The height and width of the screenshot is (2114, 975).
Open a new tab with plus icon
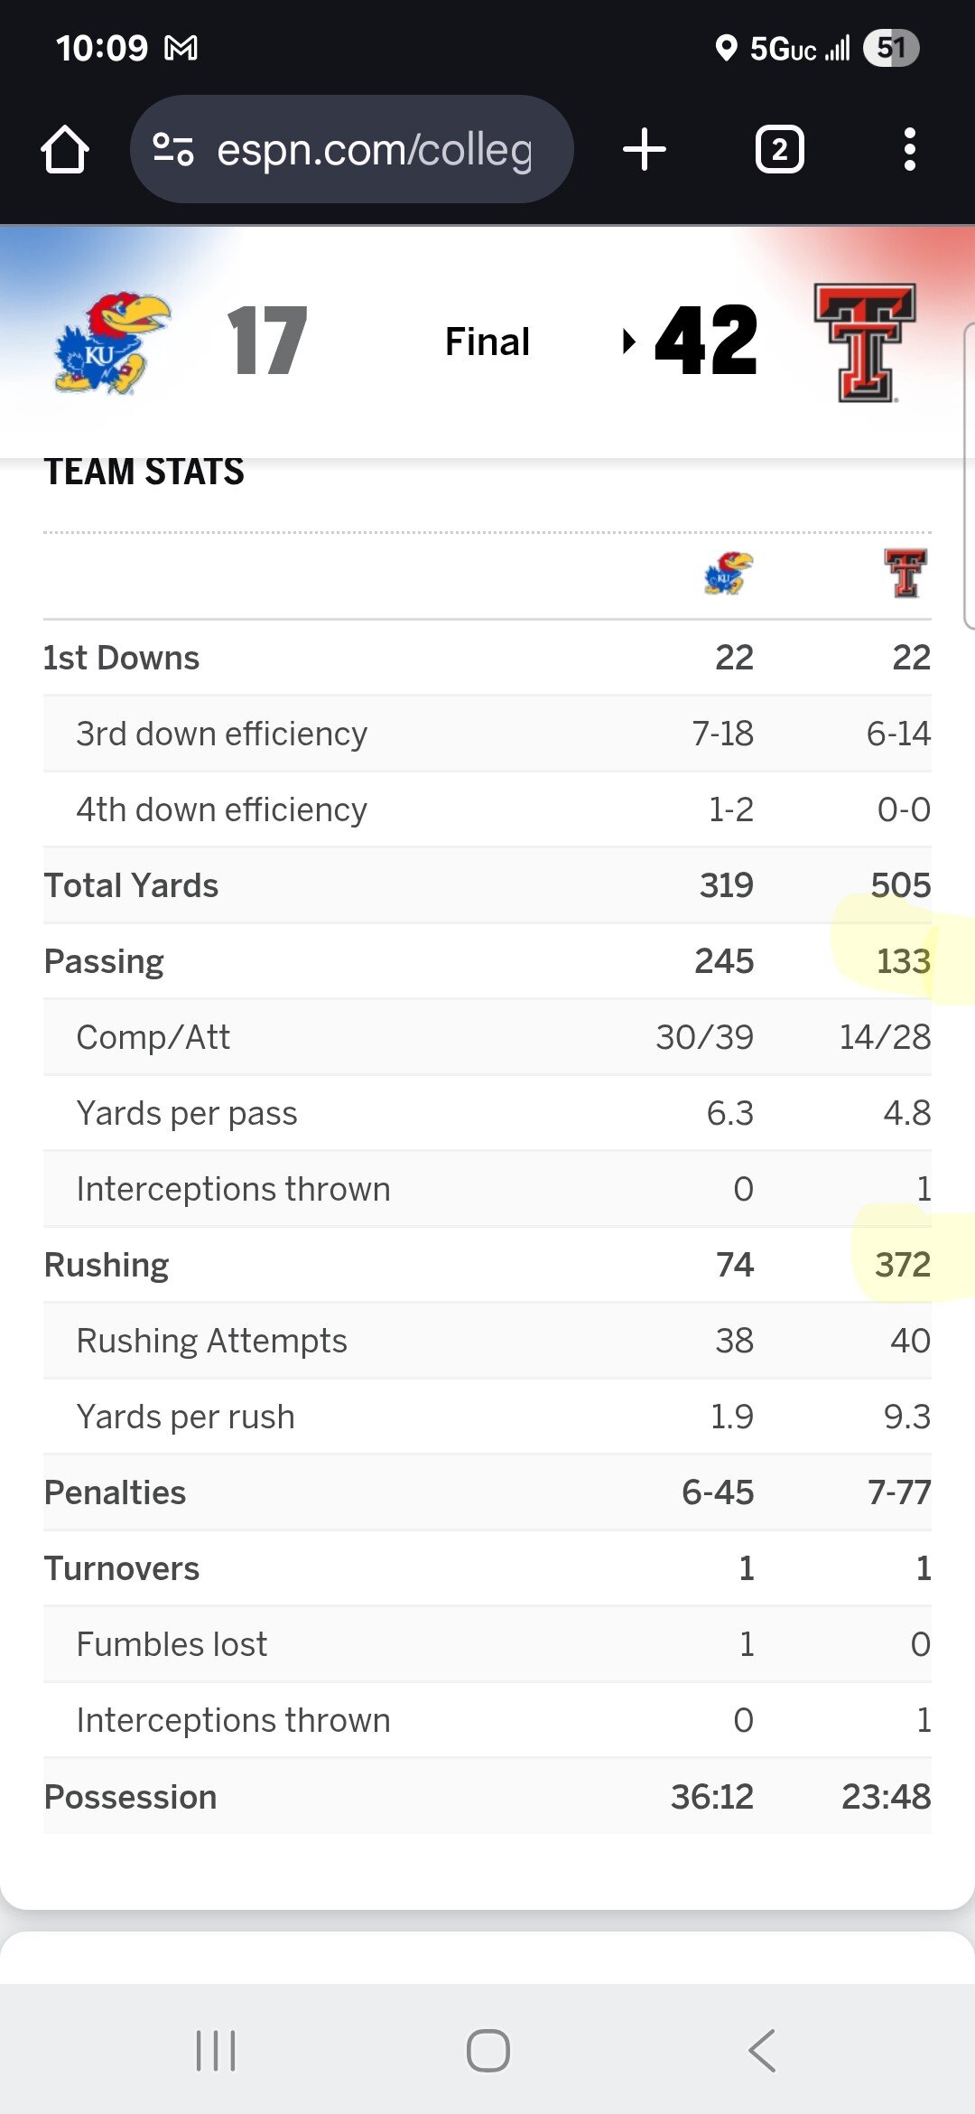[x=645, y=149]
